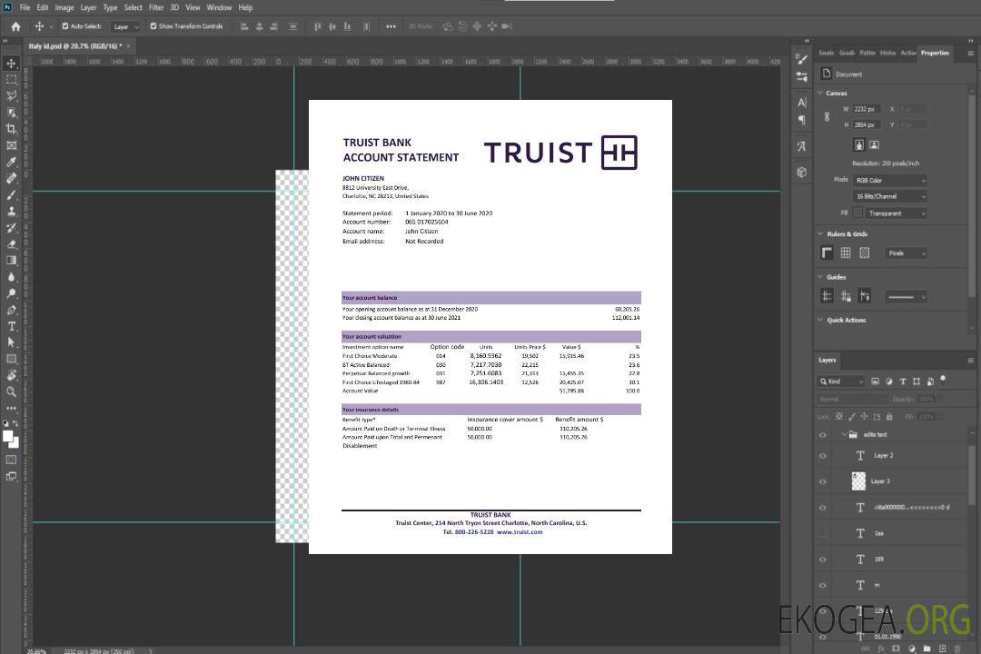Switch to the Properties tab
This screenshot has height=654, width=981.
point(935,54)
